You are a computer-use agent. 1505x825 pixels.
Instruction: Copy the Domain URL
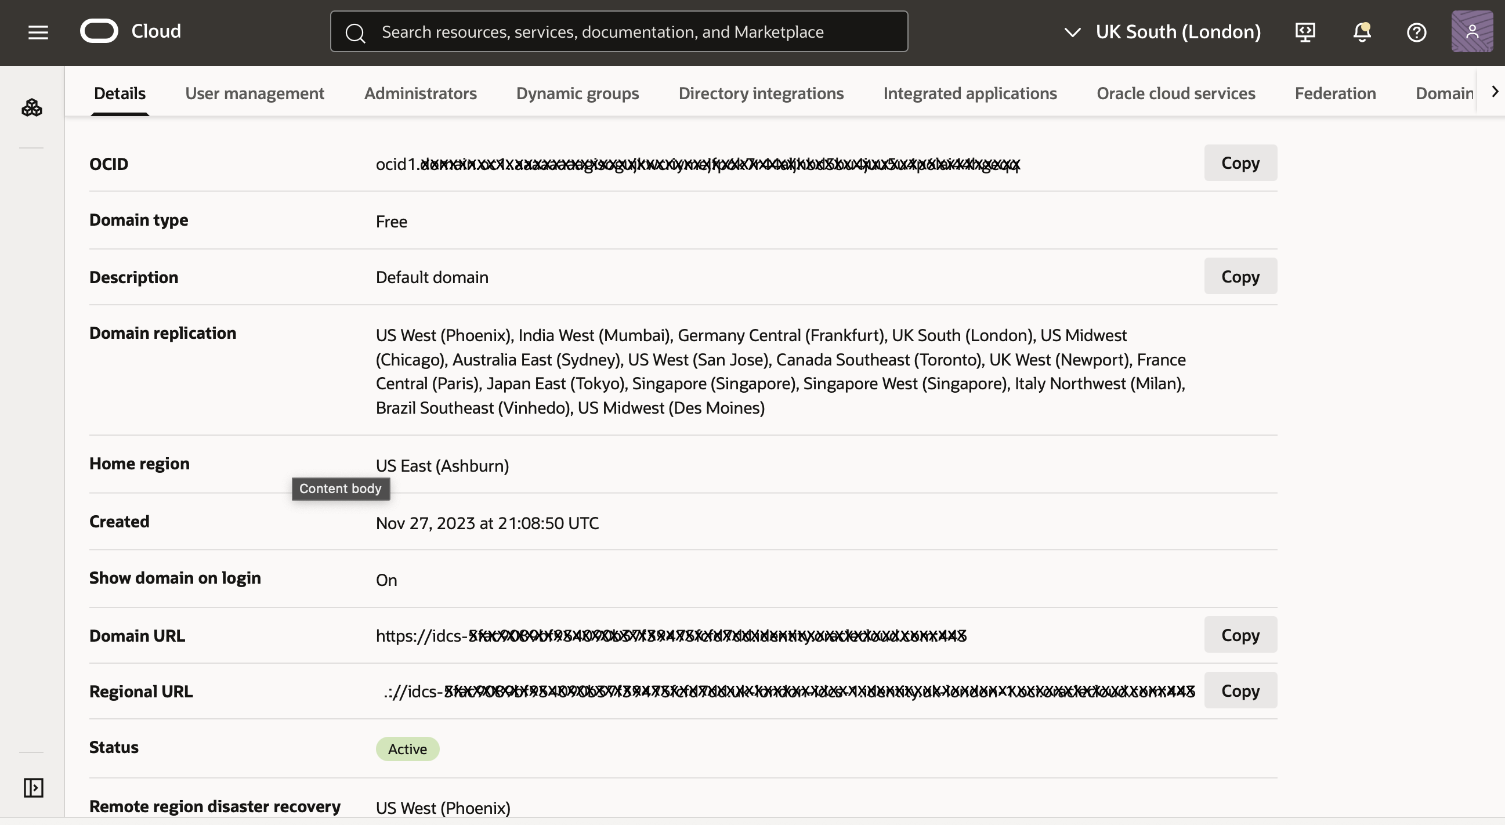tap(1240, 635)
